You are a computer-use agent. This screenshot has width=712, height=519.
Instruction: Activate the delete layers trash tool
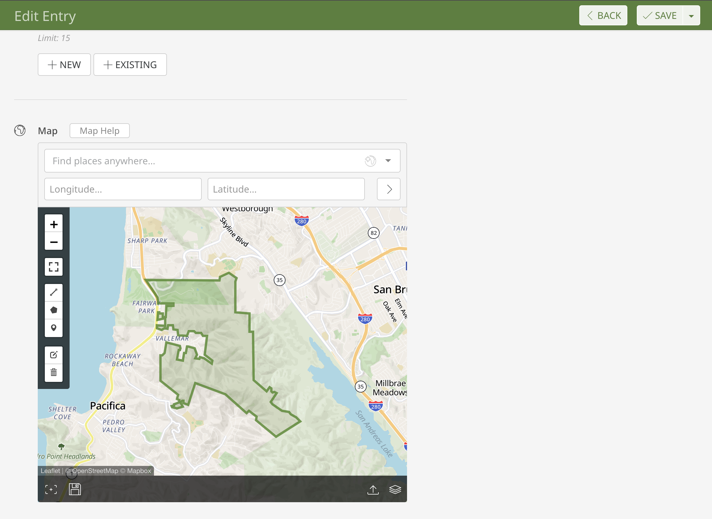tap(54, 373)
